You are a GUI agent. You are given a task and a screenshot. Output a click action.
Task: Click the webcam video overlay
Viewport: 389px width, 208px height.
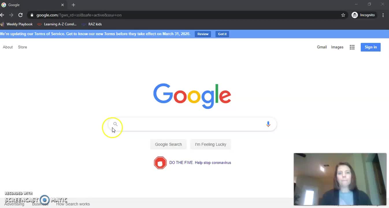(x=340, y=179)
